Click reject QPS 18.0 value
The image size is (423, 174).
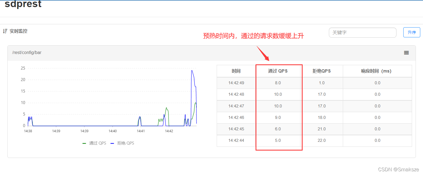(x=322, y=118)
